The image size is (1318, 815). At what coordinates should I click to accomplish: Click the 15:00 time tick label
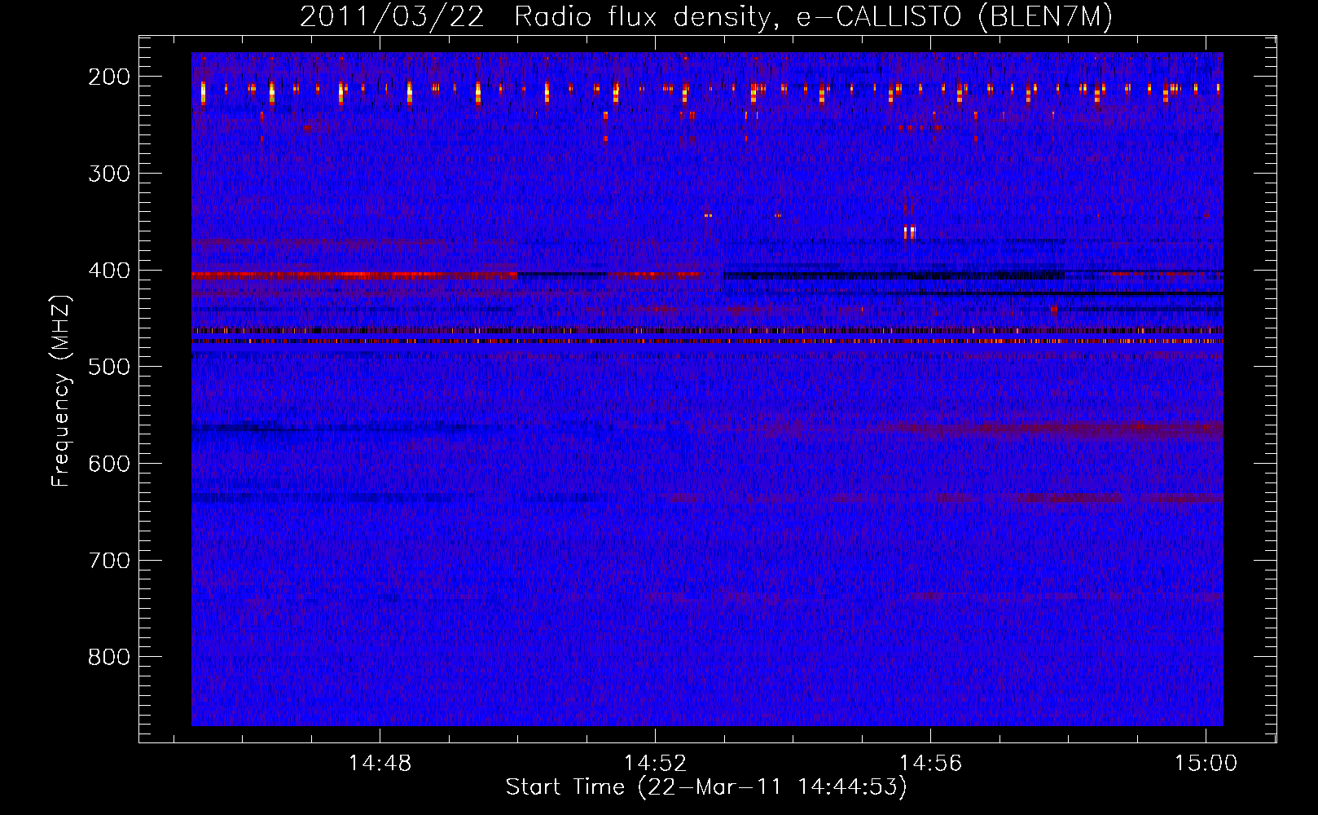click(x=1206, y=764)
